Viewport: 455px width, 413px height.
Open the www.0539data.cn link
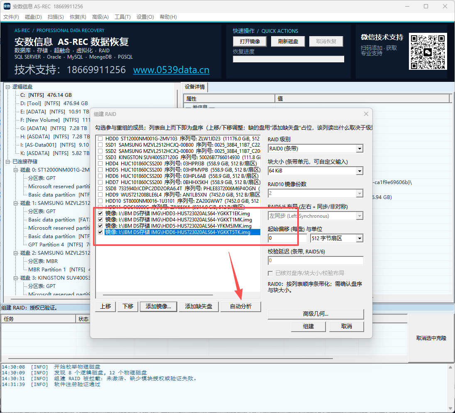pos(171,70)
